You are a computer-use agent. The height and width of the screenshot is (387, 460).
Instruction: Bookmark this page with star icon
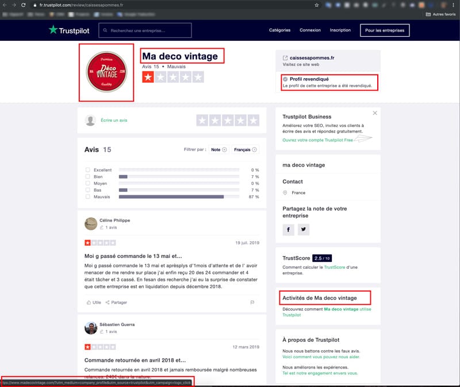pyautogui.click(x=317, y=5)
